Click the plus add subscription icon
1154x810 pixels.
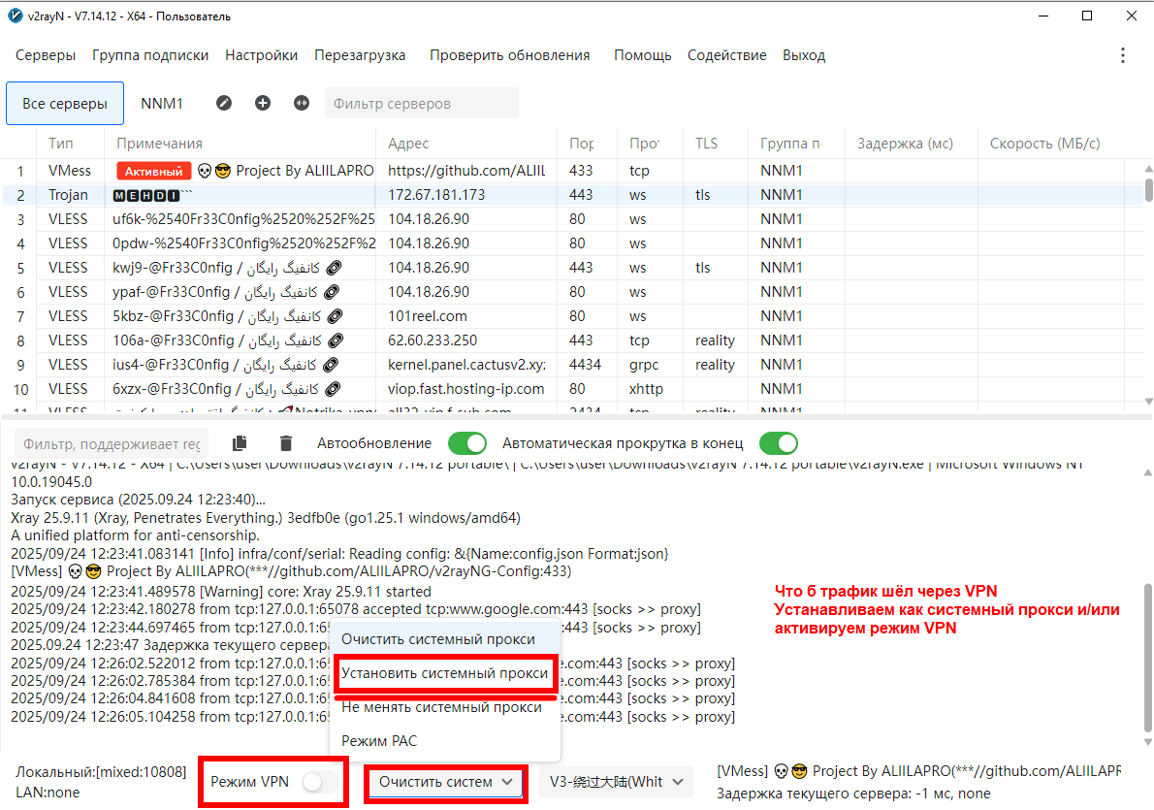[x=263, y=103]
